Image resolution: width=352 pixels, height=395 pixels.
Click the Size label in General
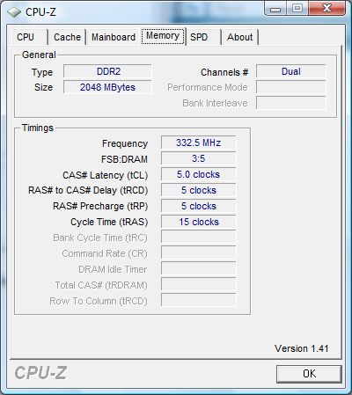tap(43, 87)
